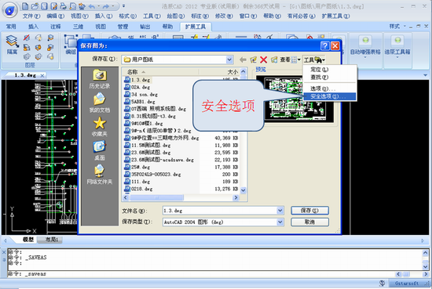Click the Save disk icon in quick access toolbar

pos(44,5)
